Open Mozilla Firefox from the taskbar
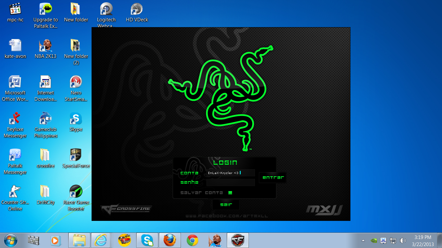Screen dimensions: 442x248 point(170,241)
